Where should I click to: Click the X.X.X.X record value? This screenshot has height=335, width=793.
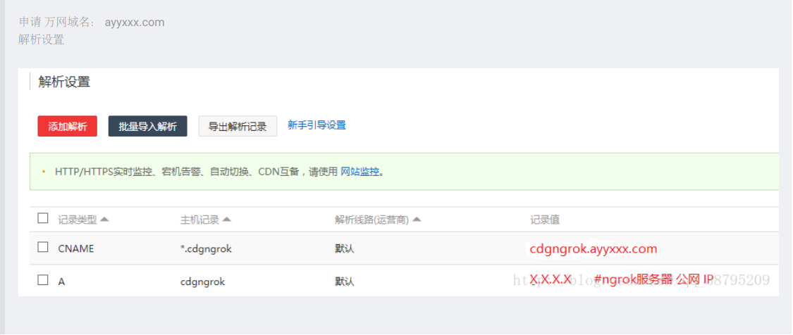(x=551, y=279)
